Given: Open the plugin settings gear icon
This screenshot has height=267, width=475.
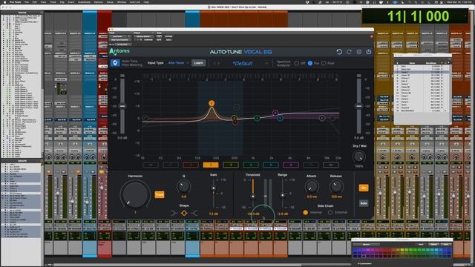Looking at the screenshot, I should pos(359,52).
